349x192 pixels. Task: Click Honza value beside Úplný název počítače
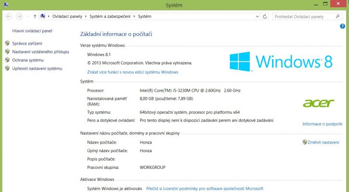pos(146,151)
